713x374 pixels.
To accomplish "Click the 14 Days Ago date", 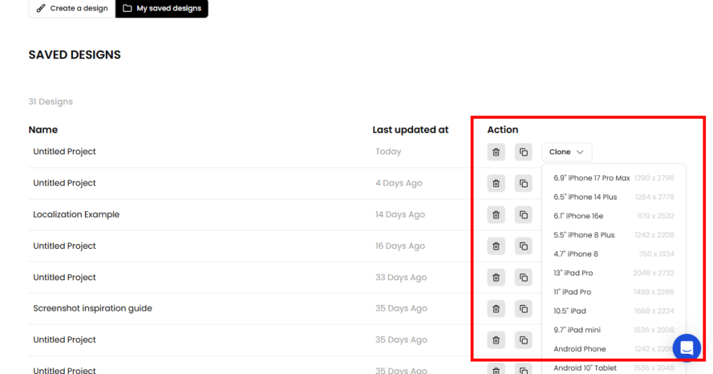I will click(x=400, y=214).
